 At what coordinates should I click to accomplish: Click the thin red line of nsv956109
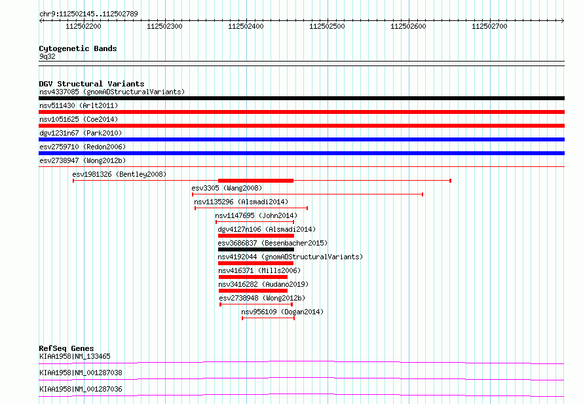(x=269, y=318)
